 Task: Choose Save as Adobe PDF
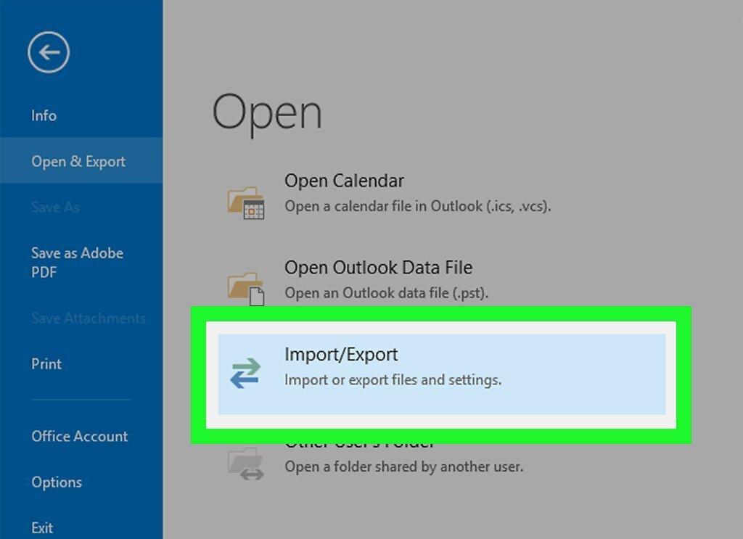coord(77,262)
